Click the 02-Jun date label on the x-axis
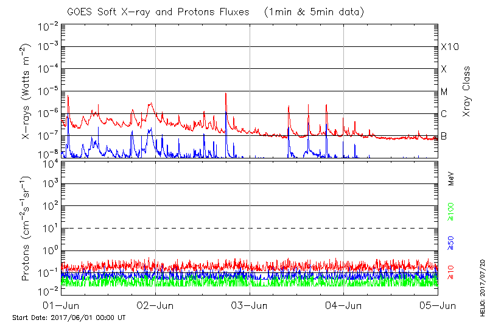487x323 pixels. (155, 305)
